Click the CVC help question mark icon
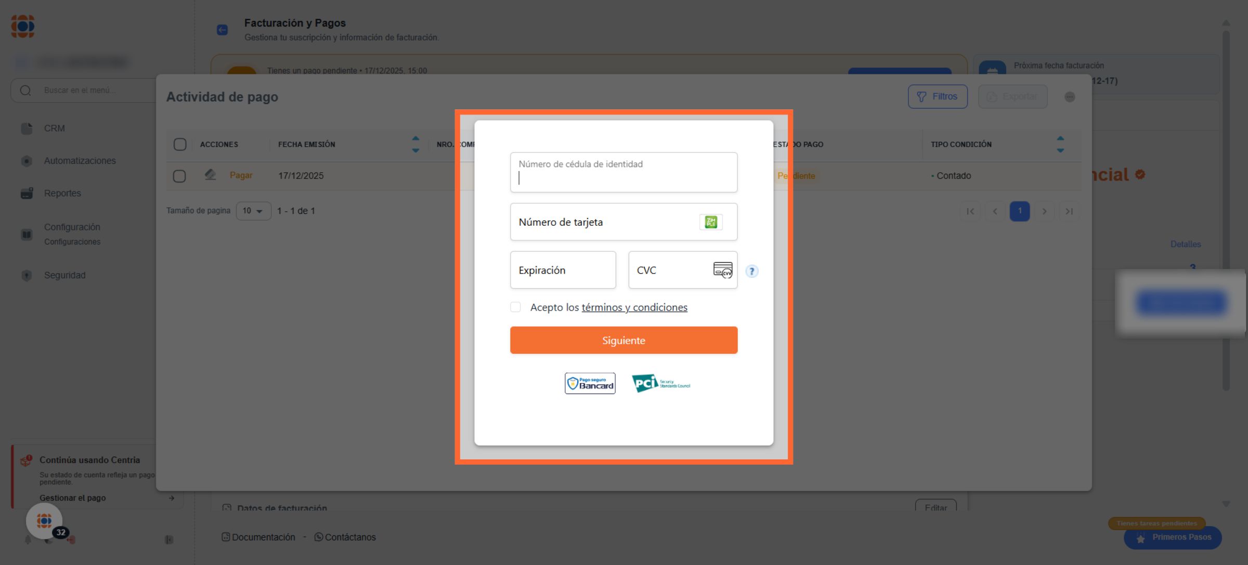Screen dimensions: 1248x565 pyautogui.click(x=751, y=271)
